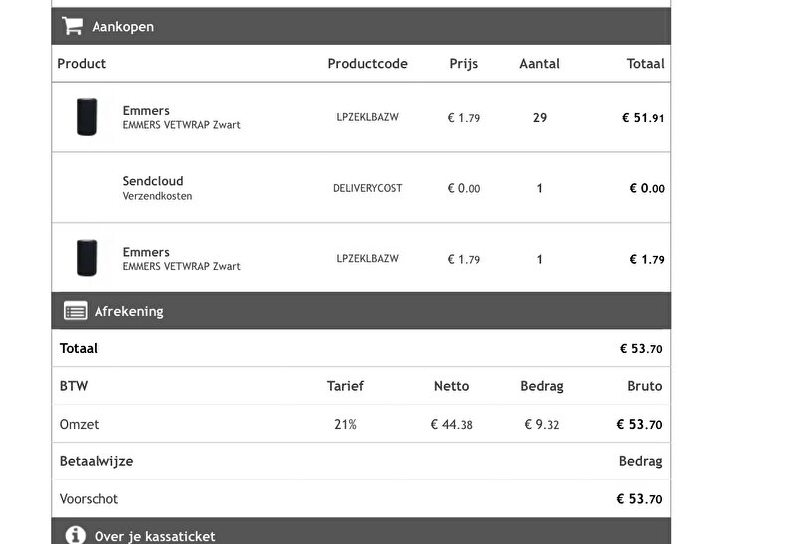Open the first Emmers Vetwrap product thumbnail
This screenshot has height=544, width=796.
(x=87, y=117)
